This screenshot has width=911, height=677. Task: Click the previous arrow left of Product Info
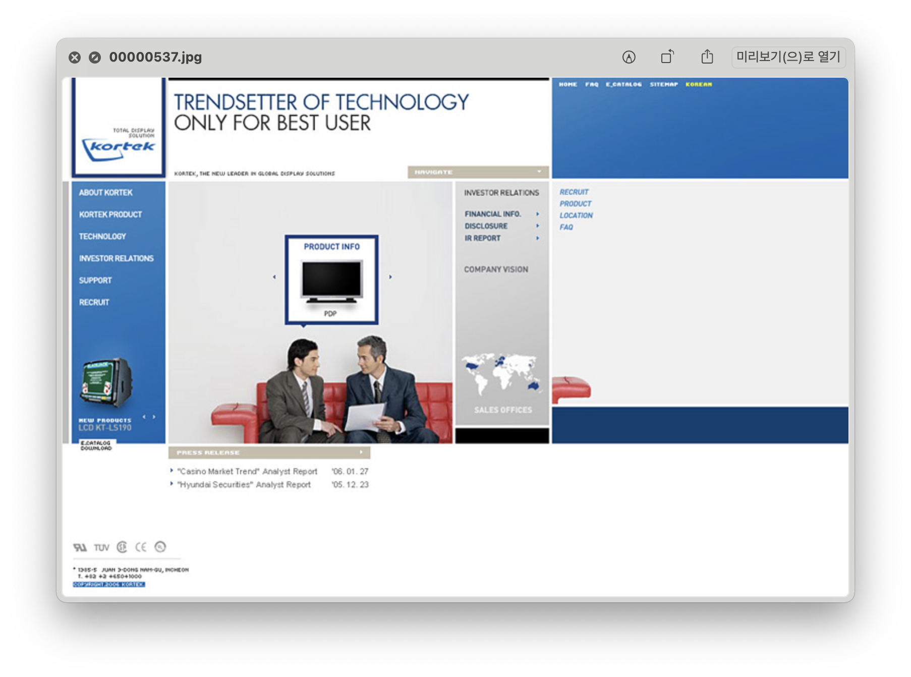274,277
